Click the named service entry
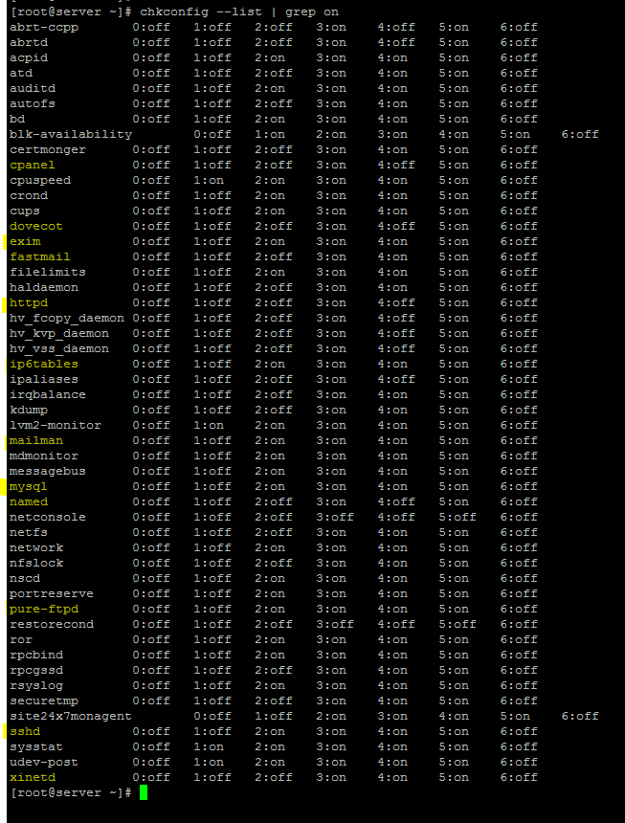 click(29, 501)
